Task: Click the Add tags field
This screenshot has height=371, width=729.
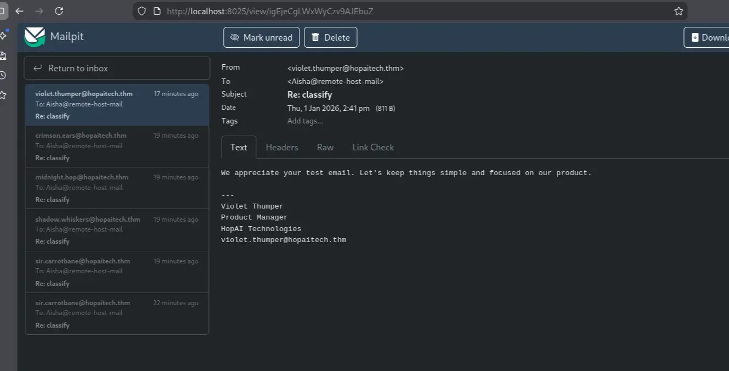Action: (305, 121)
